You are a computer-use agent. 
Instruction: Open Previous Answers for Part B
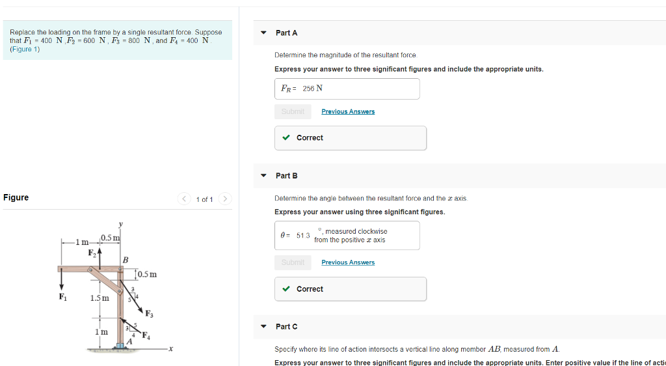(348, 262)
